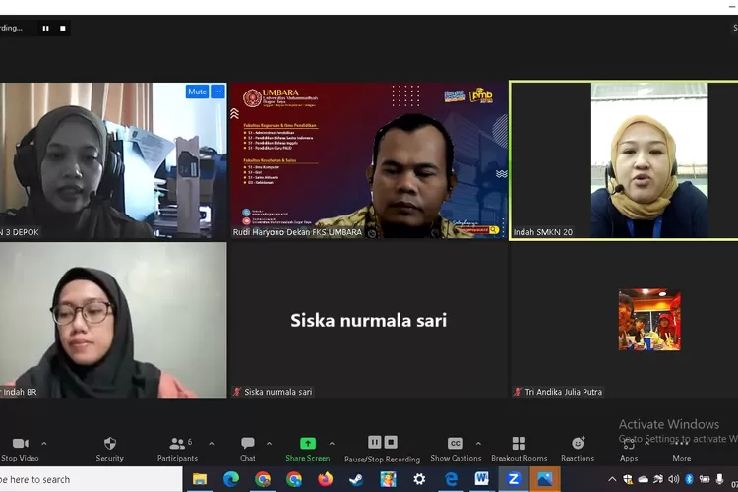Stop recording using top-left indicator

tap(63, 29)
